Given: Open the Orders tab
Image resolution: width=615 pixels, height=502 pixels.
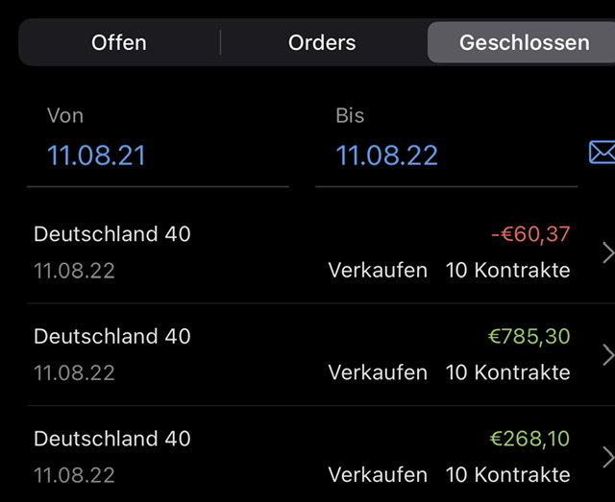Looking at the screenshot, I should (322, 43).
